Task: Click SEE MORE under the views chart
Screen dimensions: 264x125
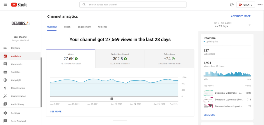Action: tap(56, 112)
